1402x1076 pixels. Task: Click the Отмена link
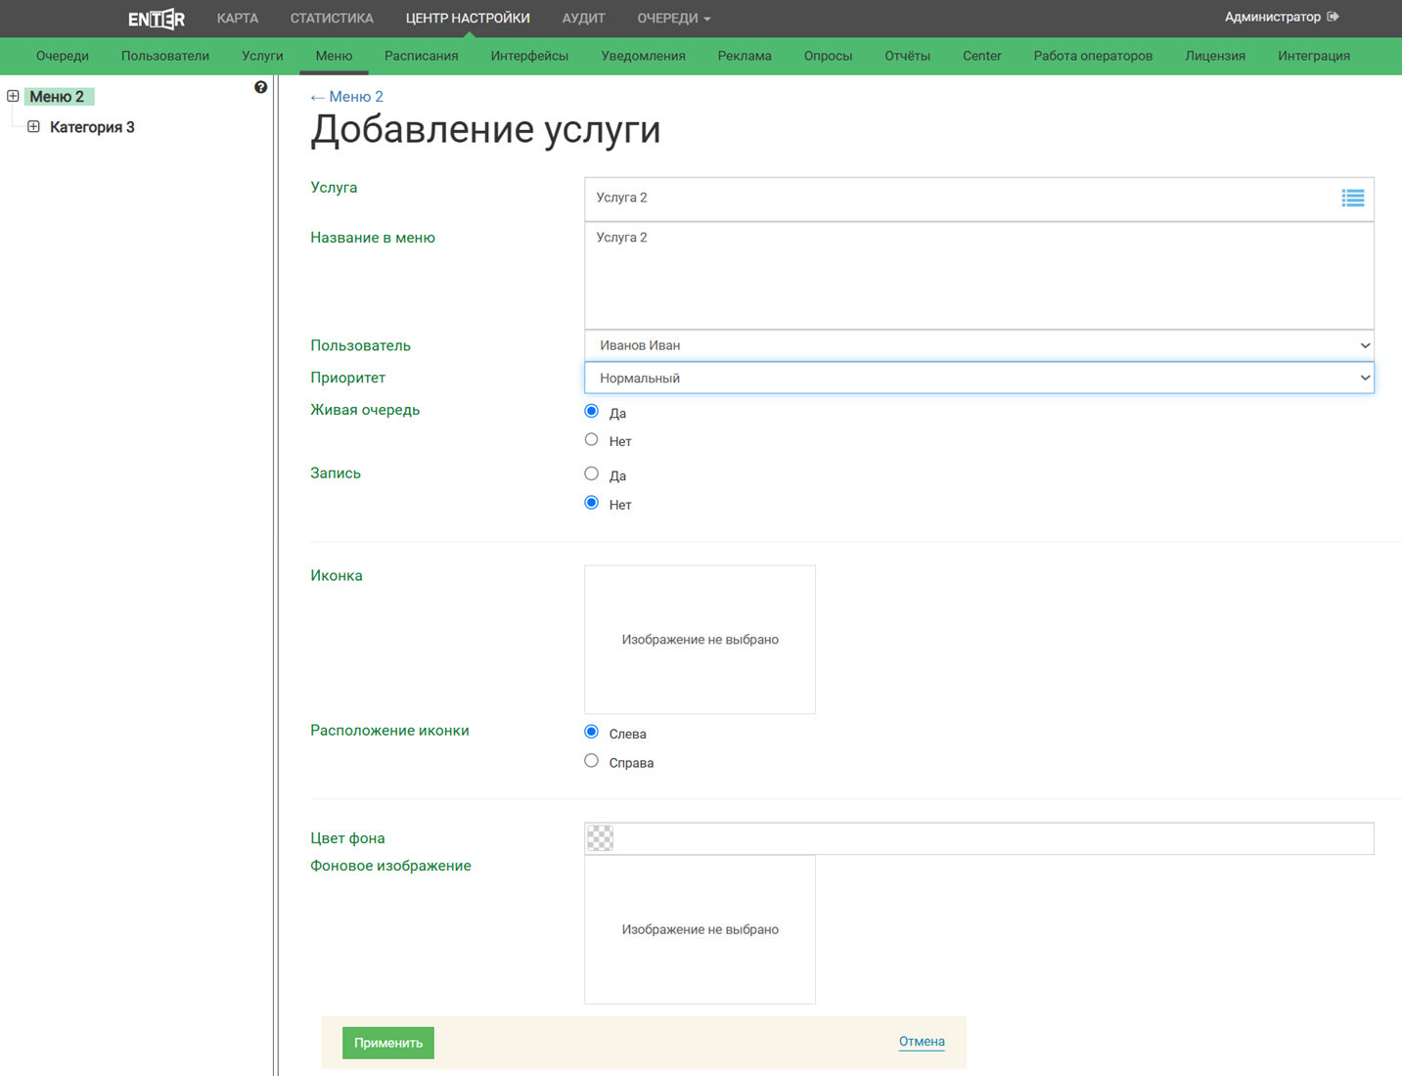tap(921, 1042)
